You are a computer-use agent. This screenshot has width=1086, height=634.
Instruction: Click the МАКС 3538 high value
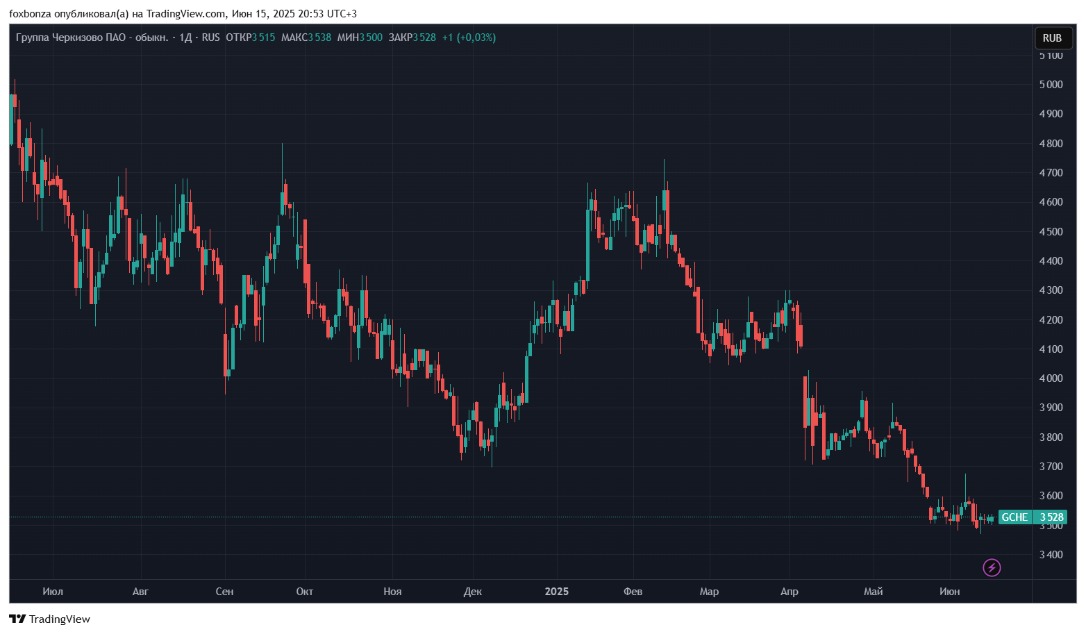[306, 37]
